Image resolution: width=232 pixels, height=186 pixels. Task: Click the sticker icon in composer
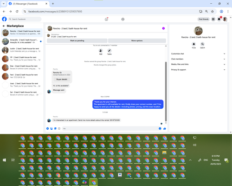pyautogui.click(x=55, y=128)
